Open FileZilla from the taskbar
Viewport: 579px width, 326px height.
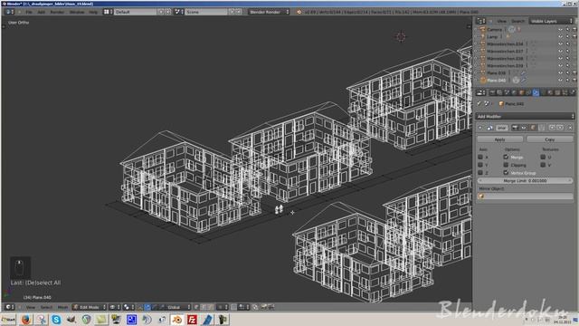pos(193,320)
